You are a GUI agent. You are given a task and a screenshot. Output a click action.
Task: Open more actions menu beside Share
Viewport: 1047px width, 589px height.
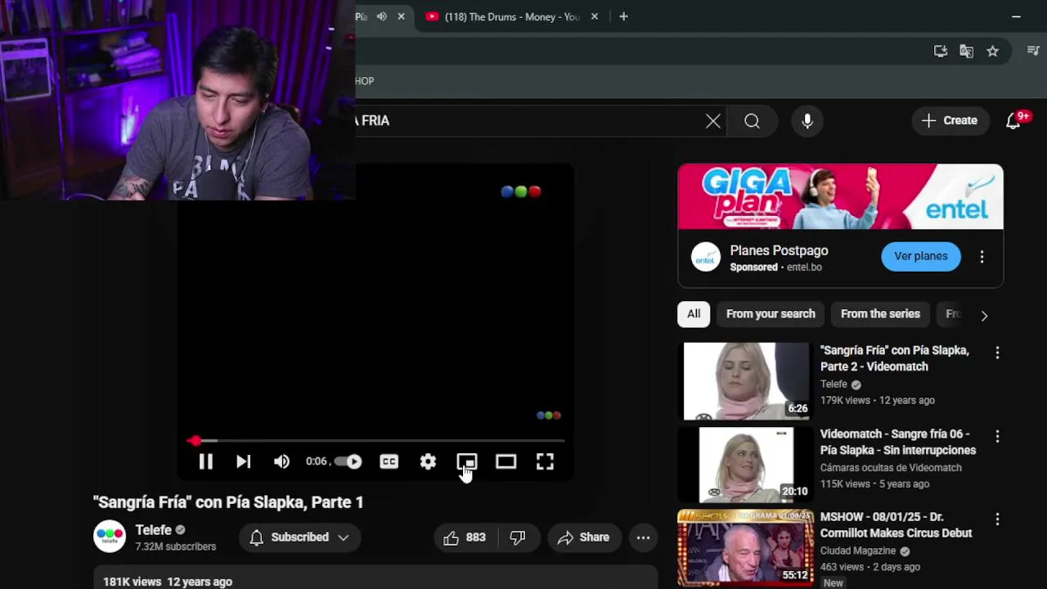pyautogui.click(x=643, y=537)
